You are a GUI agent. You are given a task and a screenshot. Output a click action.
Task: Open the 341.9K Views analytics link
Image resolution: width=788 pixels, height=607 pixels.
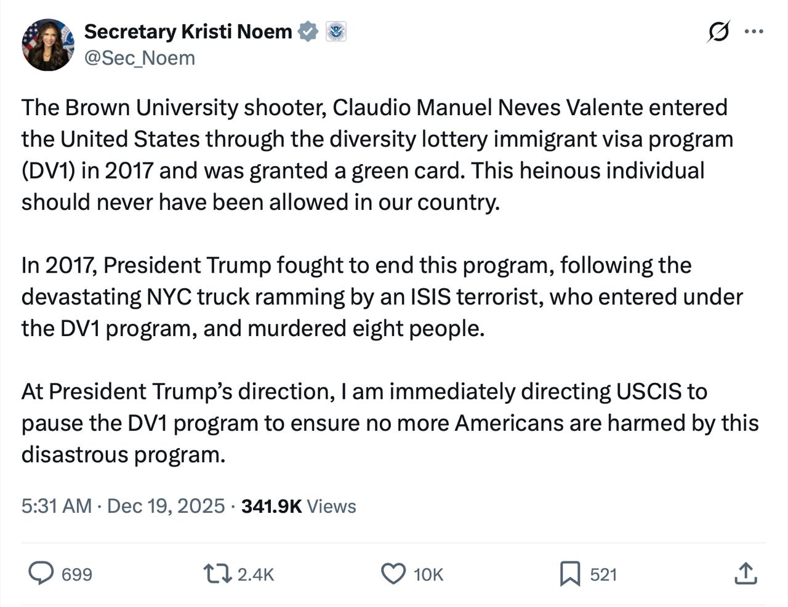[x=299, y=506]
